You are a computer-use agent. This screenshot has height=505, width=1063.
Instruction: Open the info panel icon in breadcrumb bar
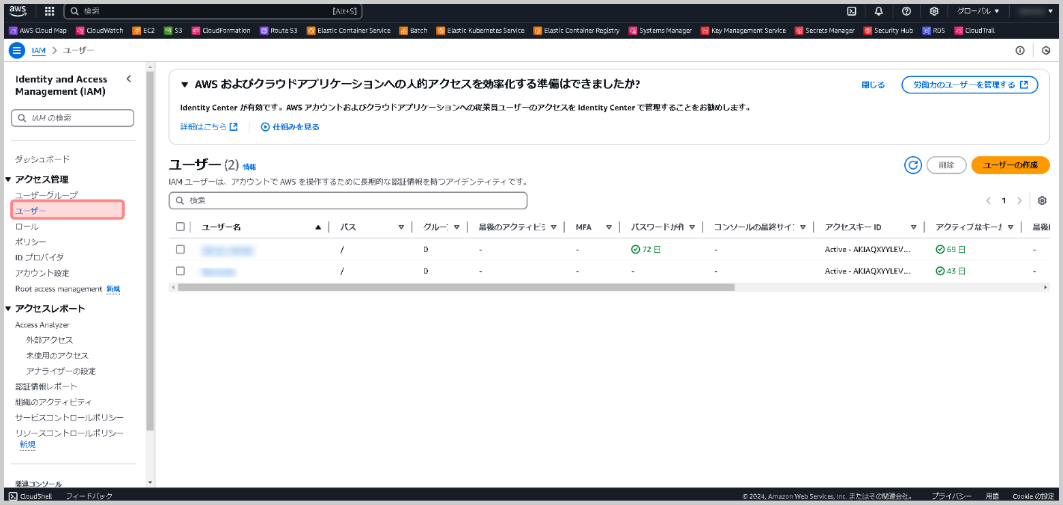click(1020, 50)
